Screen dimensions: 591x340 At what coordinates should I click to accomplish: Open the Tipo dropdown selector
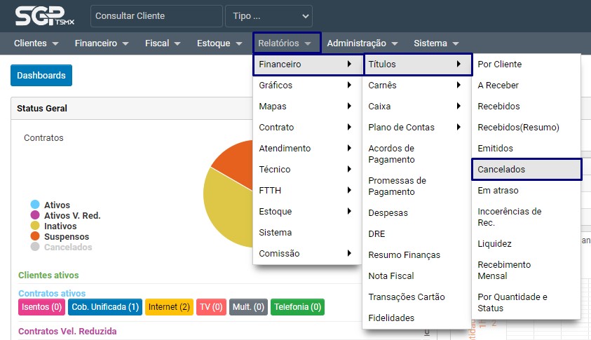click(269, 15)
